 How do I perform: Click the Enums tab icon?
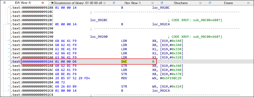(210, 3)
